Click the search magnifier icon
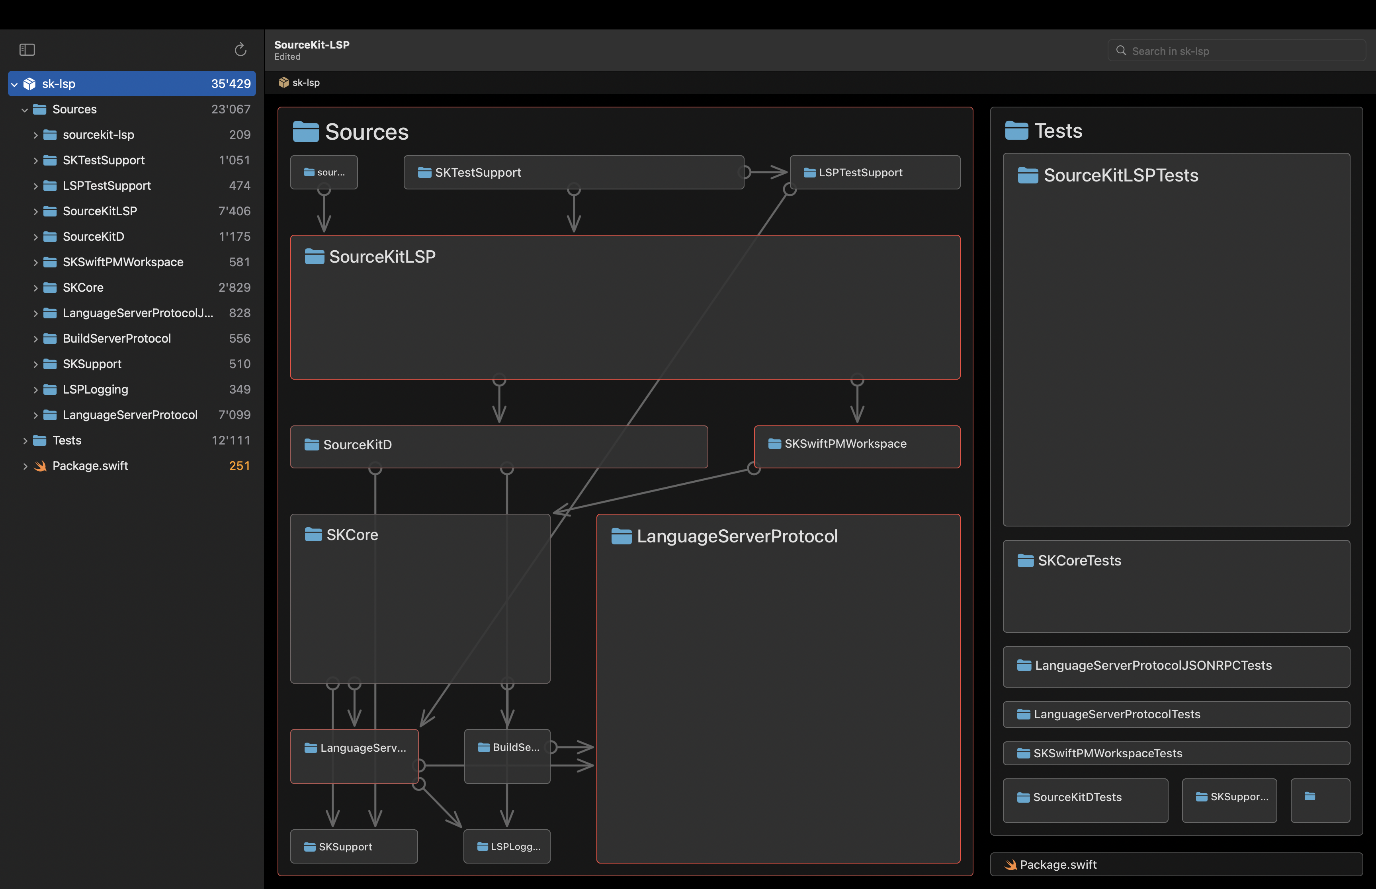The height and width of the screenshot is (889, 1376). click(1121, 51)
